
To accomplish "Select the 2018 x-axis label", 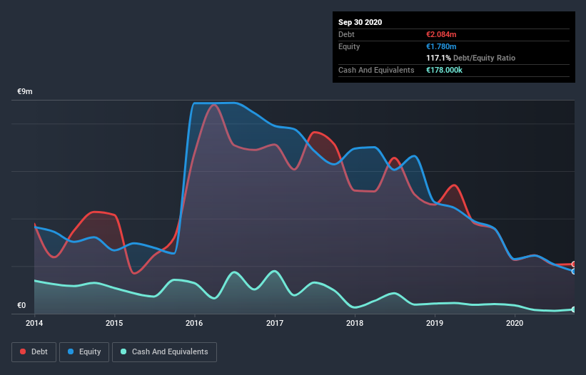I will (355, 323).
